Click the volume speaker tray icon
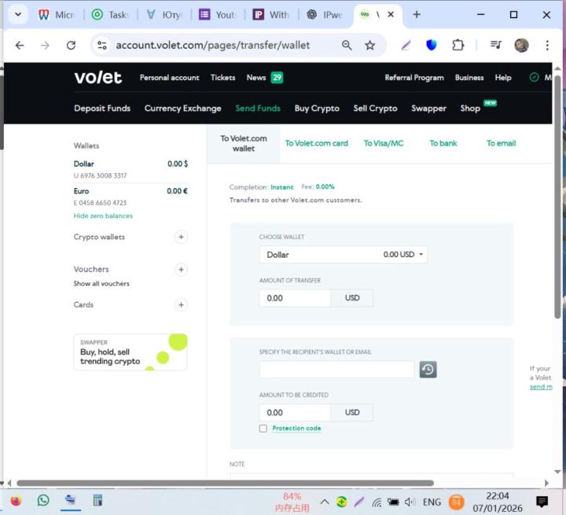Screen dimensions: 566x515 [x=410, y=502]
